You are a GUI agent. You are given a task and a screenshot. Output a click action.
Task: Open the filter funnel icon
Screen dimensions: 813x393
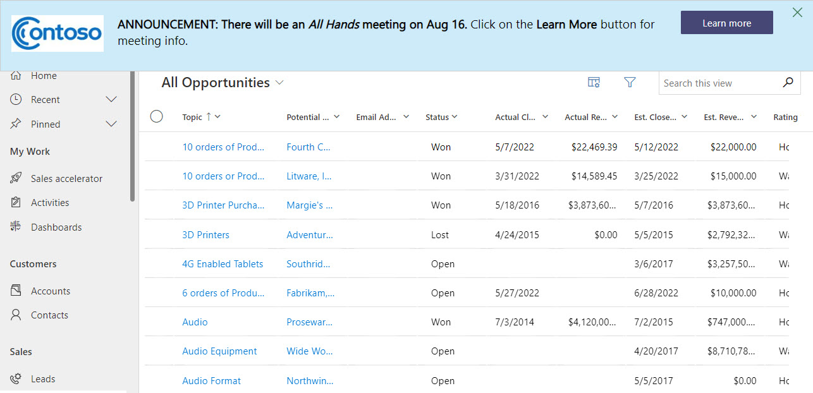point(630,83)
